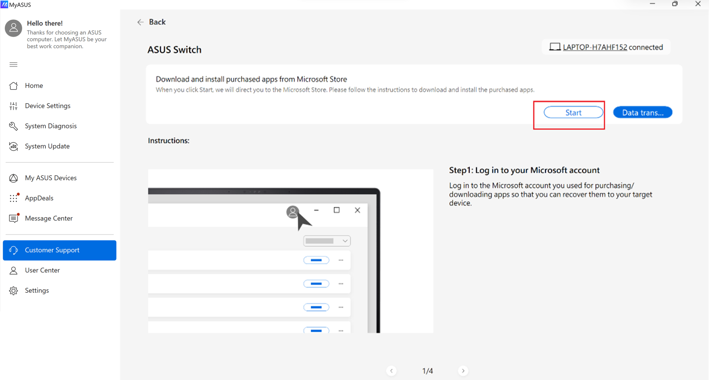Click the Data trans... button
709x380 pixels.
[643, 113]
